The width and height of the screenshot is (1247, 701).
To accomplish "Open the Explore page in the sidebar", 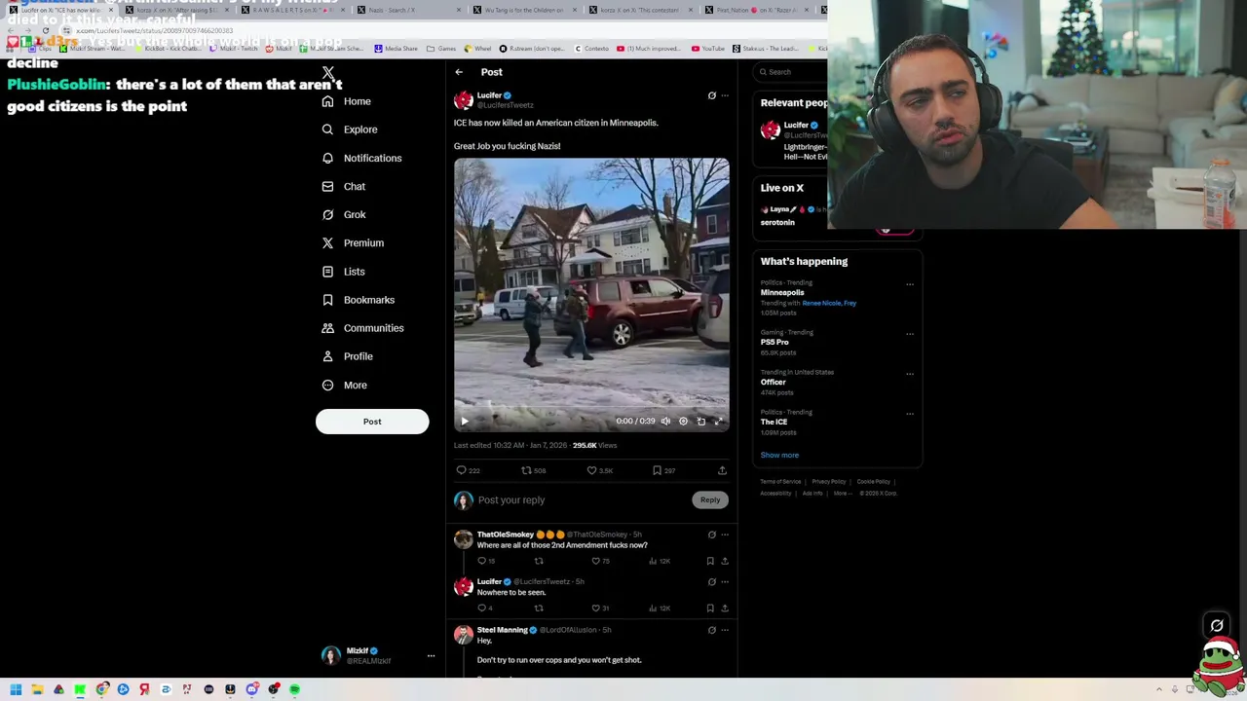I will pyautogui.click(x=350, y=129).
